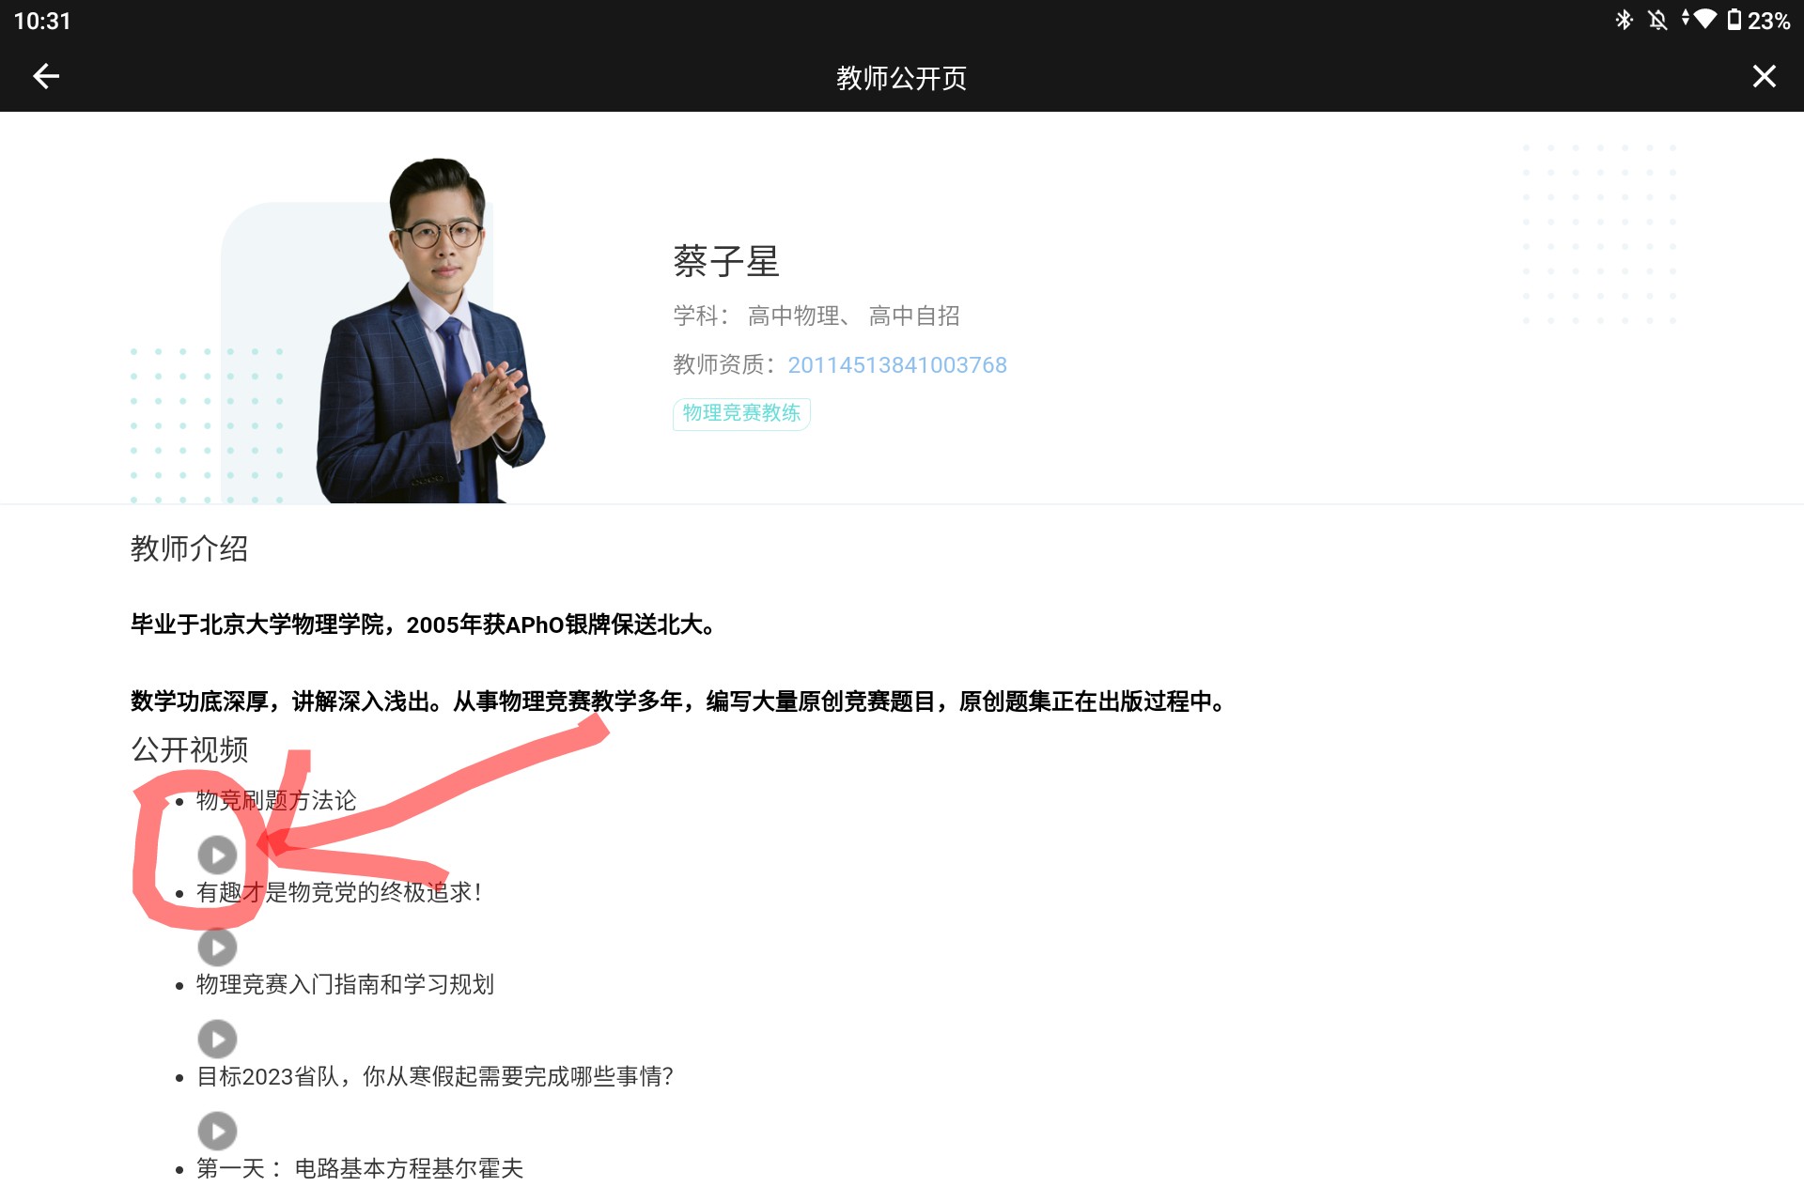This screenshot has width=1804, height=1202.
Task: Tap the 物理竞赛教练 tag
Action: [741, 413]
